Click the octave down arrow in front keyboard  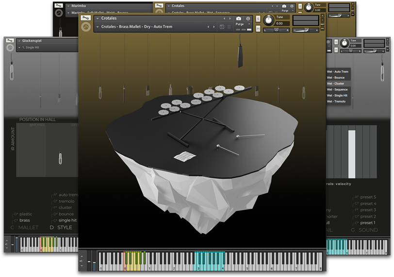(x=82, y=265)
